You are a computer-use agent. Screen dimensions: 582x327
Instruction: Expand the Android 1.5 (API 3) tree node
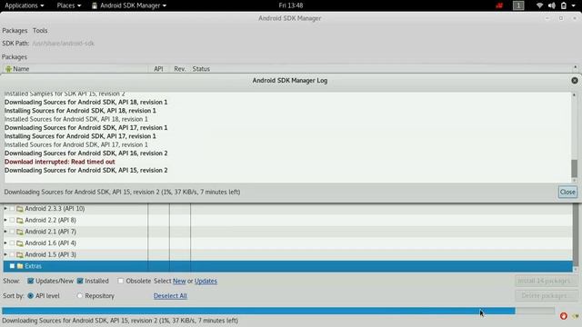[5, 254]
